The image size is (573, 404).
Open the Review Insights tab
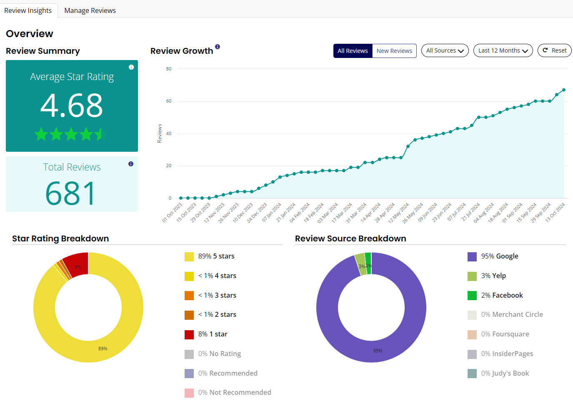[28, 10]
